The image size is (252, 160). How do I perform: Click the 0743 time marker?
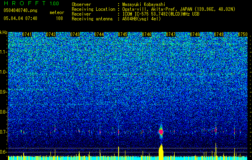75,34
